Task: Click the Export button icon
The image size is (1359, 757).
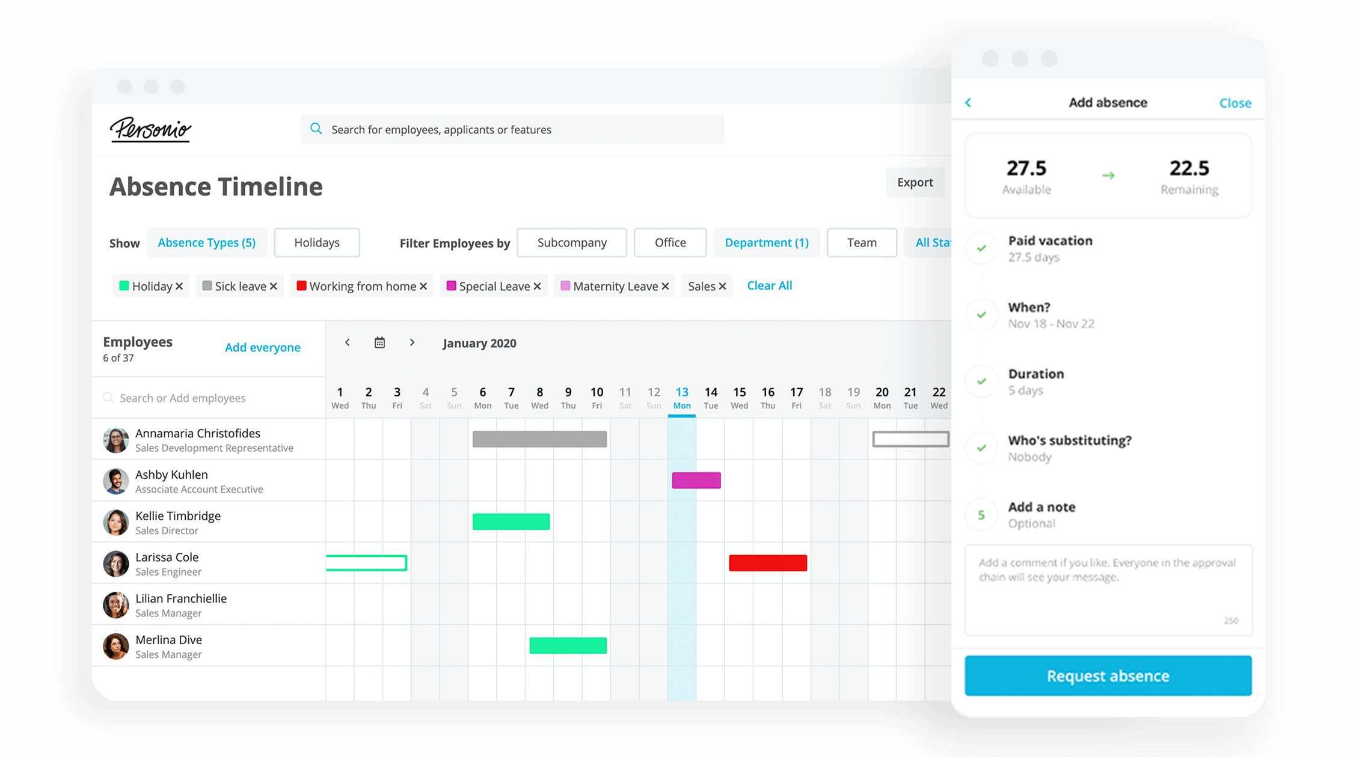Action: point(914,181)
